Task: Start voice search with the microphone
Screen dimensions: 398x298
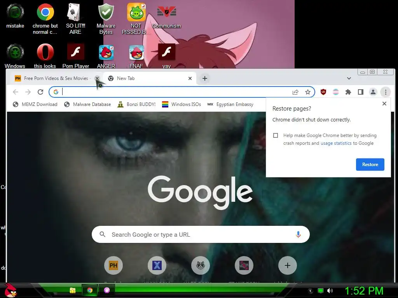Action: (298, 234)
